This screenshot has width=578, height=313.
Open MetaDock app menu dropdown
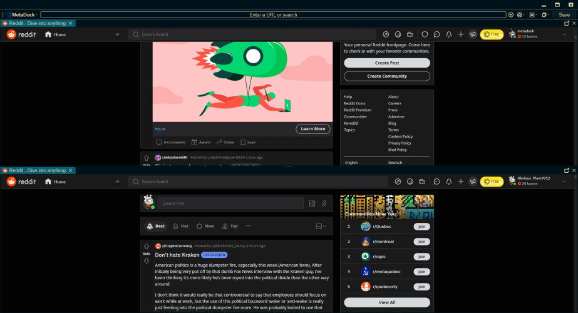pos(22,15)
